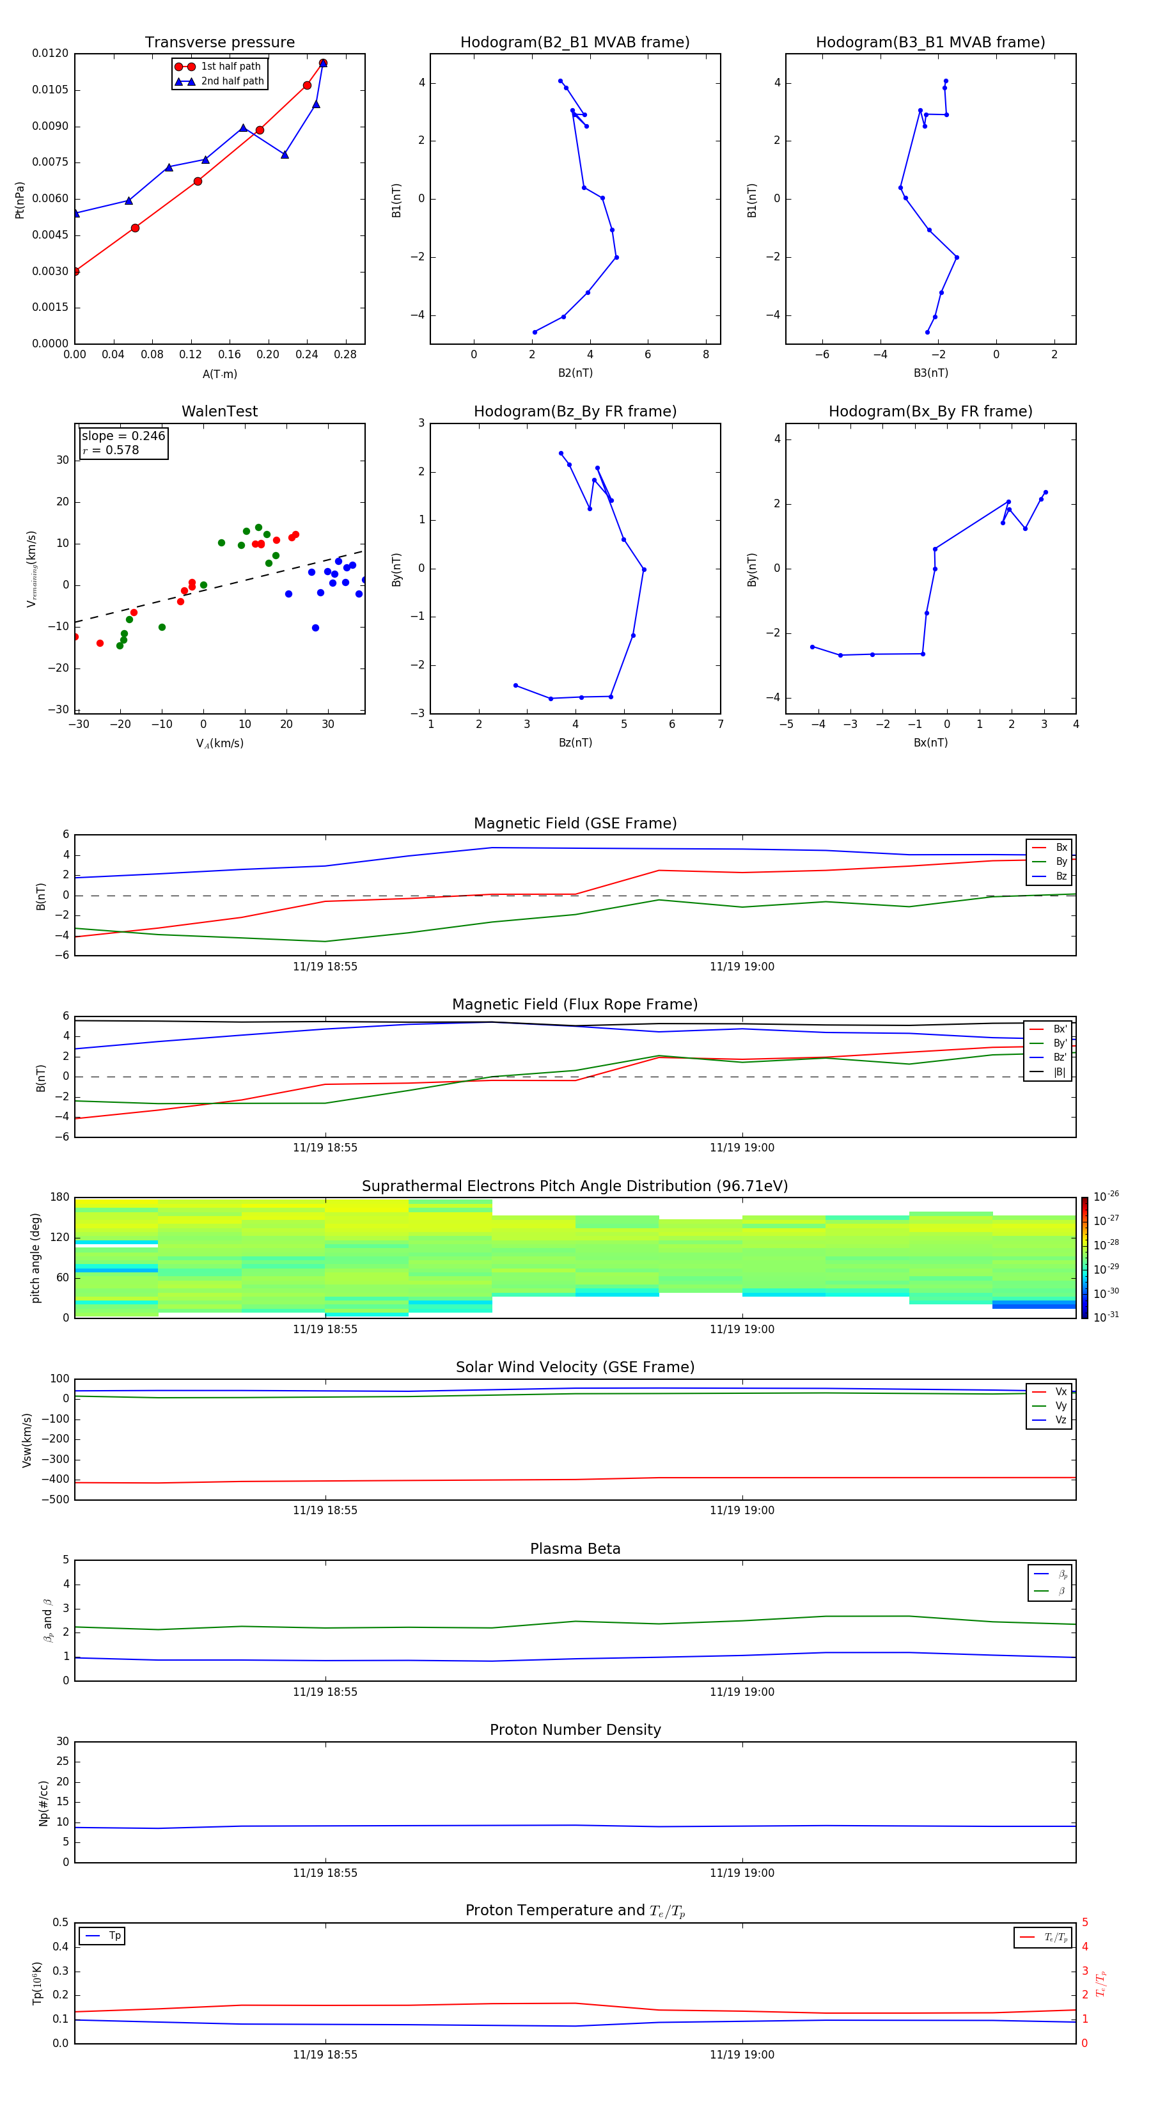Click the "Bx(nT)" x-axis label

pos(930,743)
